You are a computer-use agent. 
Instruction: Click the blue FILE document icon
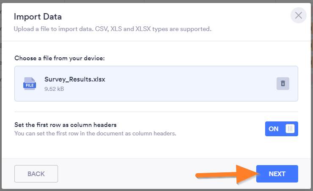pos(29,84)
